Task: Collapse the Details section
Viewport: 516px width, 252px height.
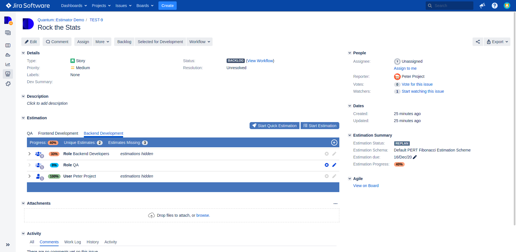Action: (x=23, y=53)
